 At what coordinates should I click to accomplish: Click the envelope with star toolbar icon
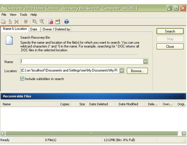[58, 22]
